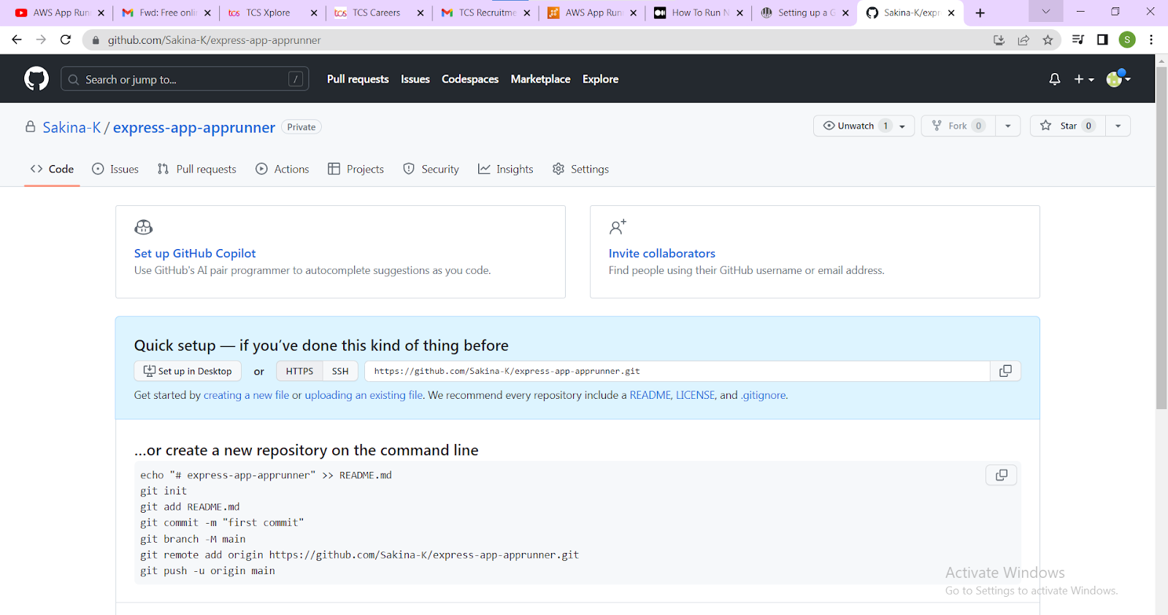
Task: Select HTTPS clone protocol
Action: (299, 371)
